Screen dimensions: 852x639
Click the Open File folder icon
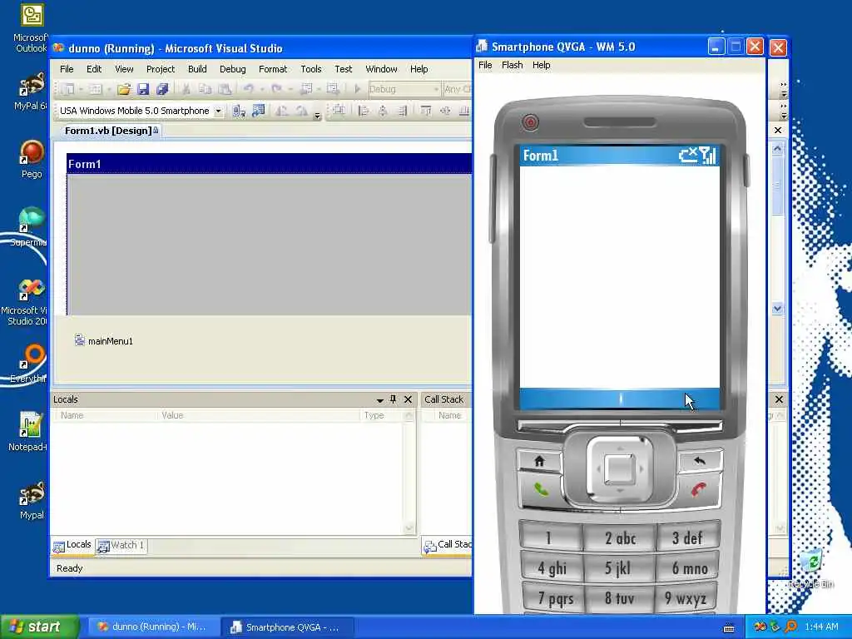click(x=124, y=89)
